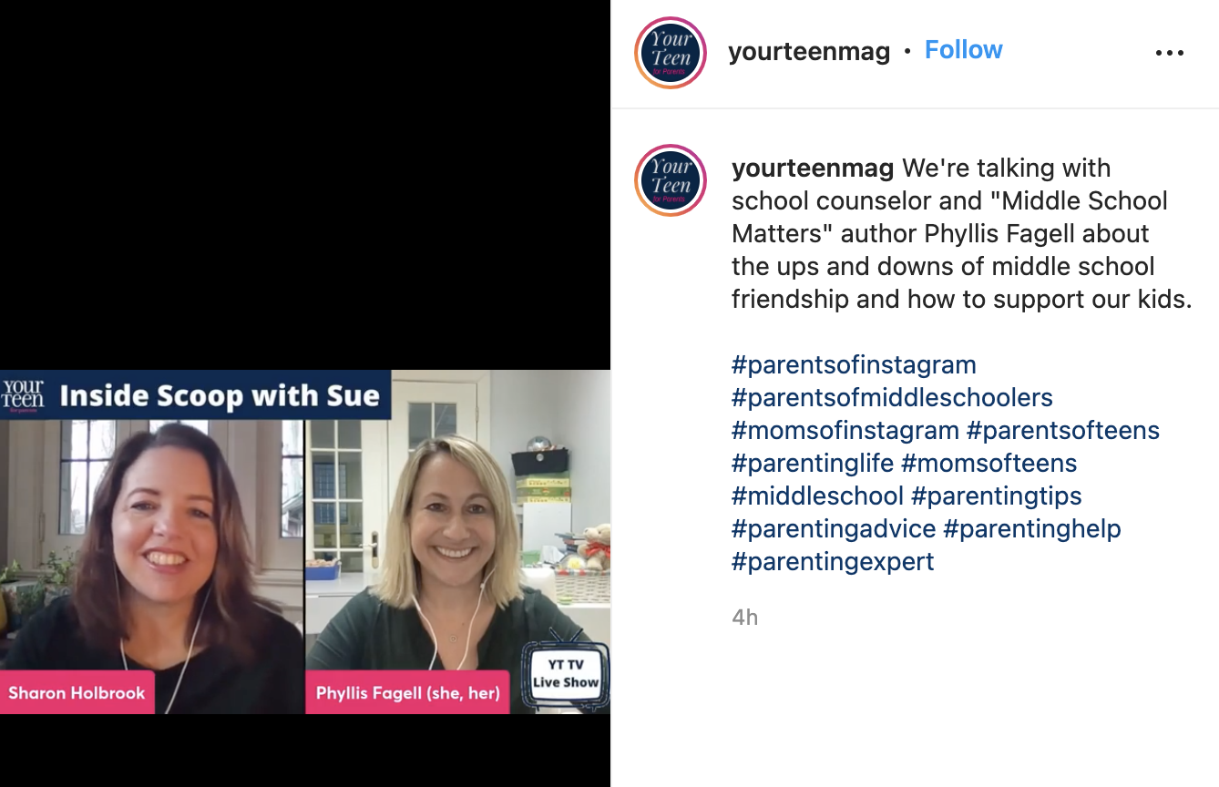This screenshot has width=1219, height=787.
Task: Click the YT TV Live Show badge
Action: 565,673
